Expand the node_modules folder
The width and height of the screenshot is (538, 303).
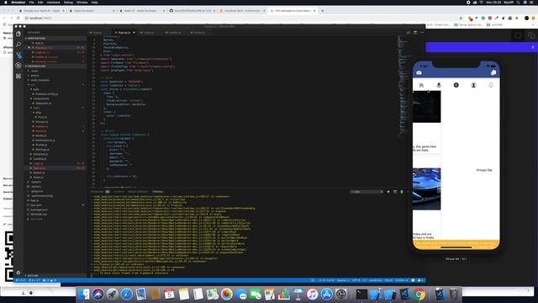(x=40, y=80)
